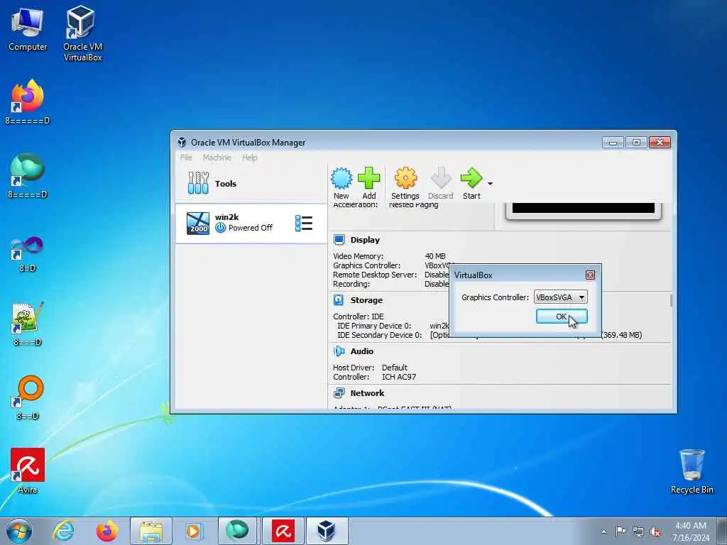This screenshot has height=545, width=727.
Task: Switch to the green globe taskbar app
Action: tap(237, 531)
